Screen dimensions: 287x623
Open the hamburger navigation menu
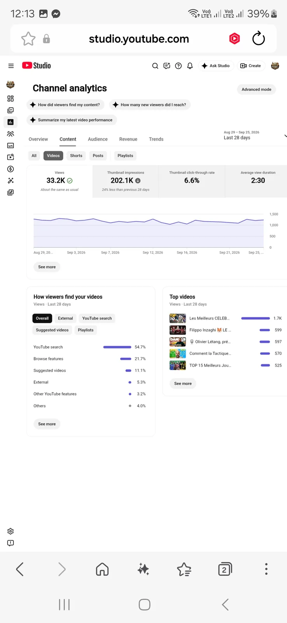pyautogui.click(x=11, y=66)
